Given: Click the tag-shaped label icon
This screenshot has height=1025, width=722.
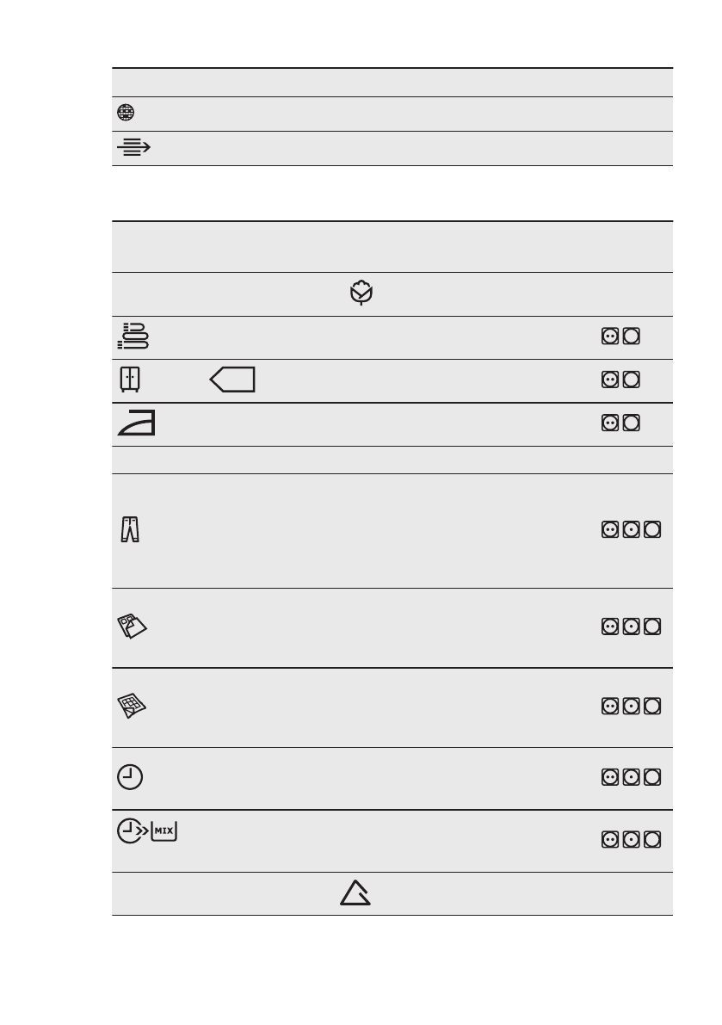Looking at the screenshot, I should [x=231, y=380].
